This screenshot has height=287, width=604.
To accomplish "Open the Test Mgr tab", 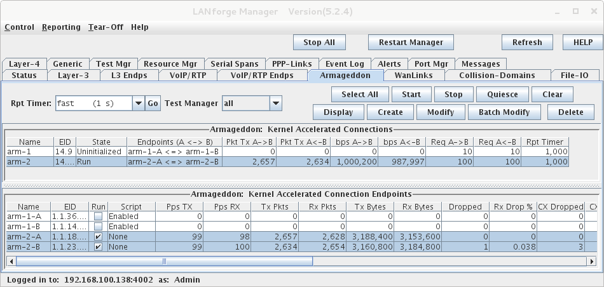I will pyautogui.click(x=113, y=64).
